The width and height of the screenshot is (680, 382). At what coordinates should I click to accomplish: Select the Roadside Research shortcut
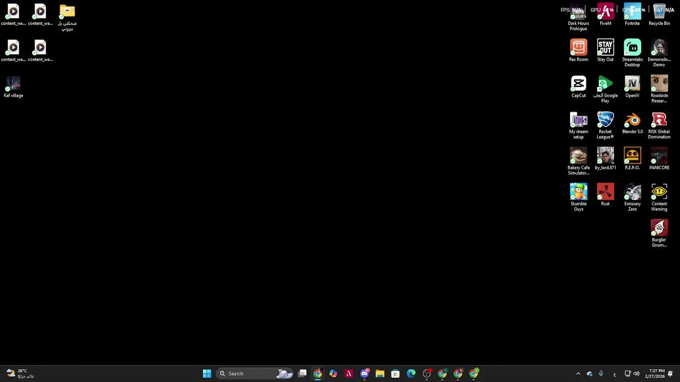tap(659, 89)
